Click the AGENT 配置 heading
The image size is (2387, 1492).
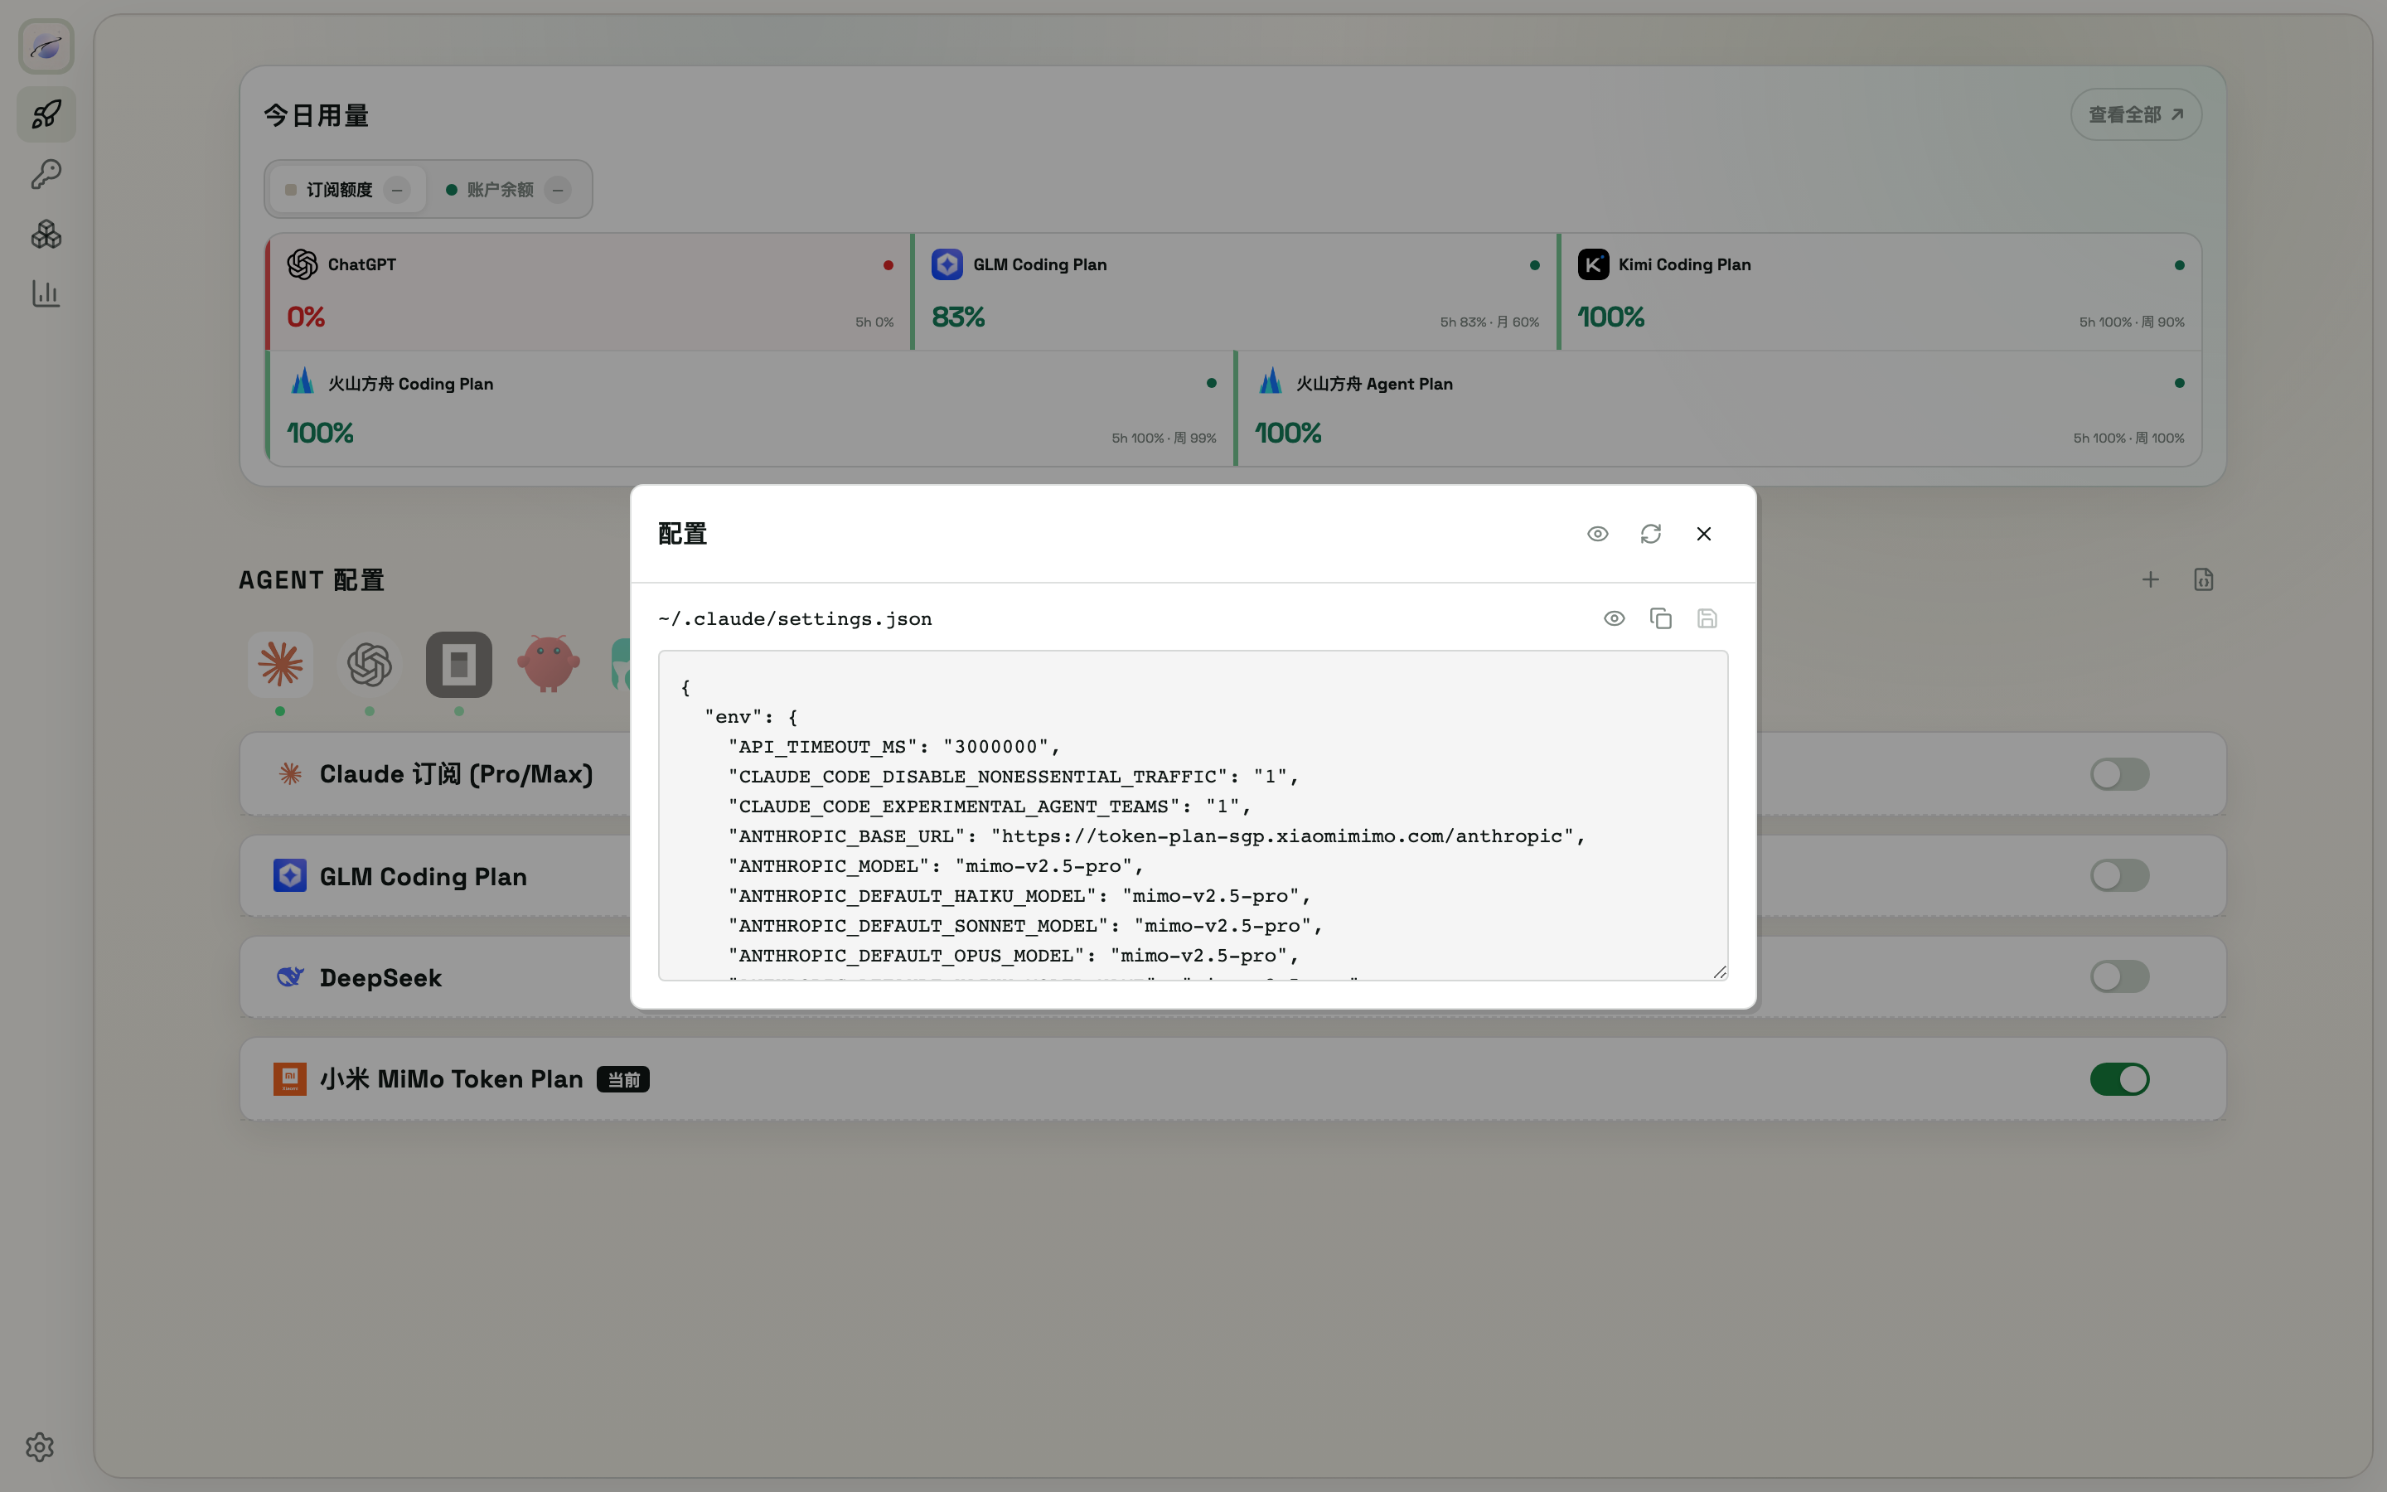[312, 580]
